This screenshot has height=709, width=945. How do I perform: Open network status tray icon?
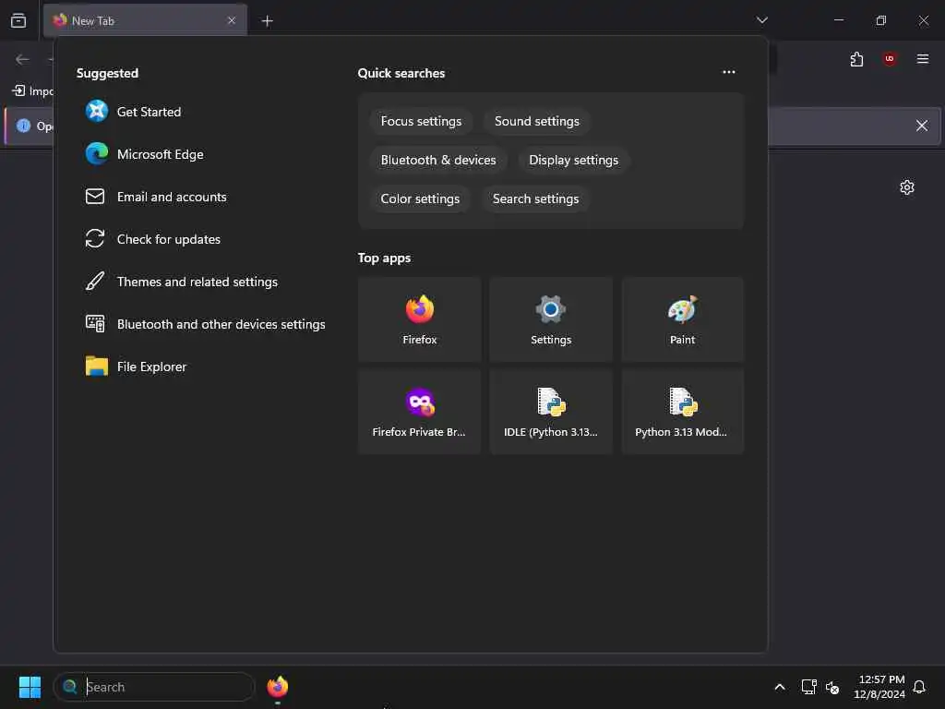click(808, 687)
